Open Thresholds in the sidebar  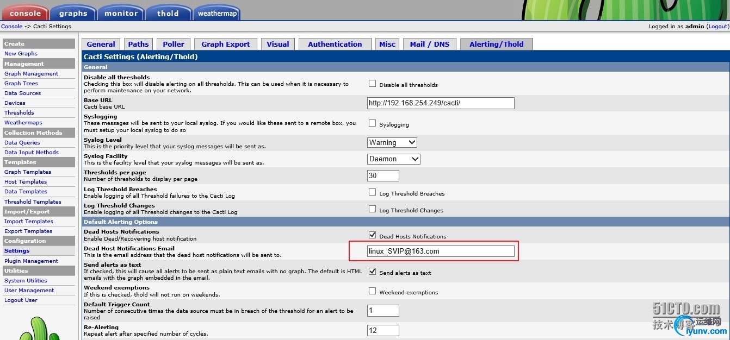(x=19, y=113)
